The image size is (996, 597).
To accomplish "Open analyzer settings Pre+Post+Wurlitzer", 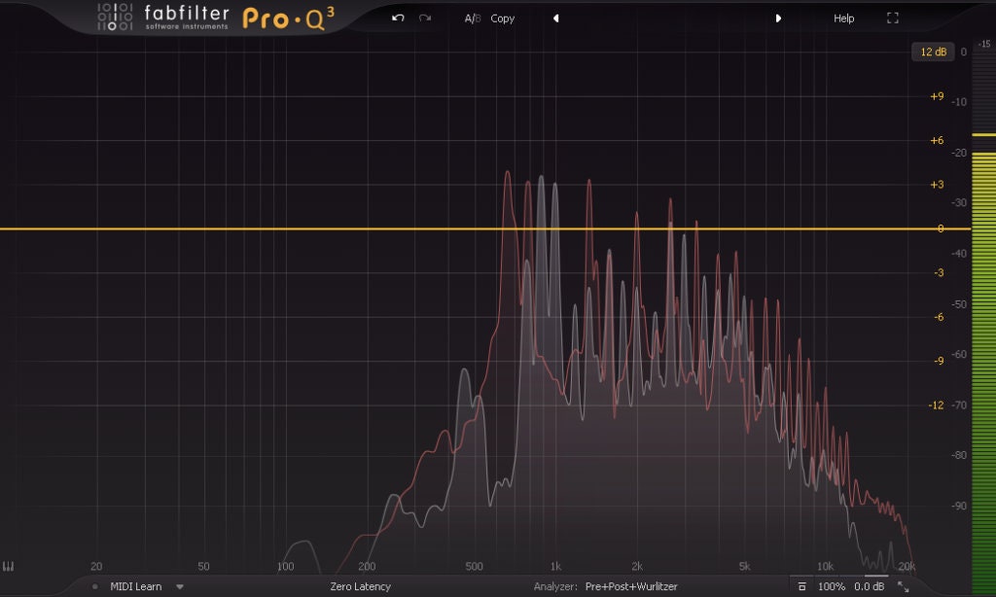I will (x=630, y=586).
